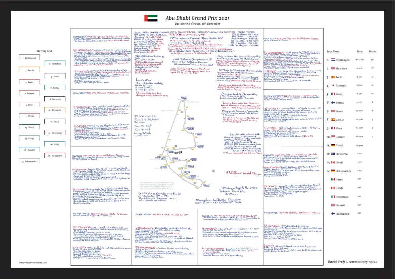This screenshot has width=395, height=279.
Task: Click "David Croft's commentary notes" caption
Action: (352, 262)
